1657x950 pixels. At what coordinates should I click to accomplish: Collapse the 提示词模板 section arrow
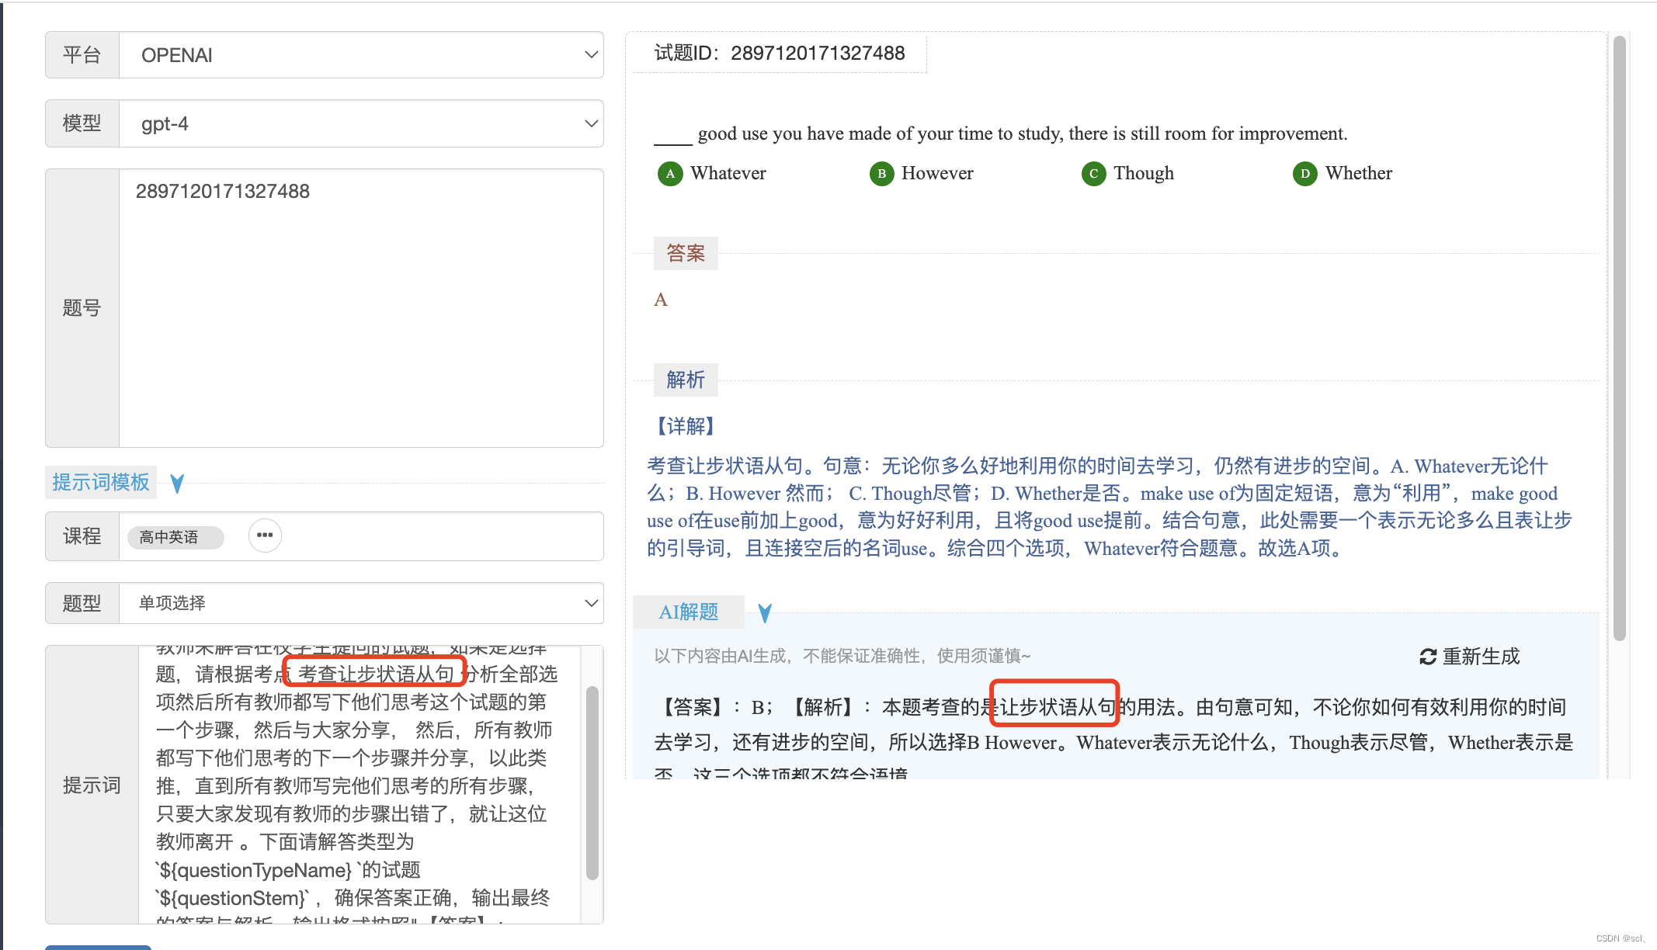pyautogui.click(x=177, y=484)
